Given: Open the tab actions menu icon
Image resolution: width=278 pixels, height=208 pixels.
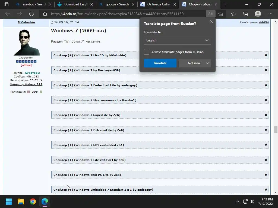Looking at the screenshot, I should 7,4.
